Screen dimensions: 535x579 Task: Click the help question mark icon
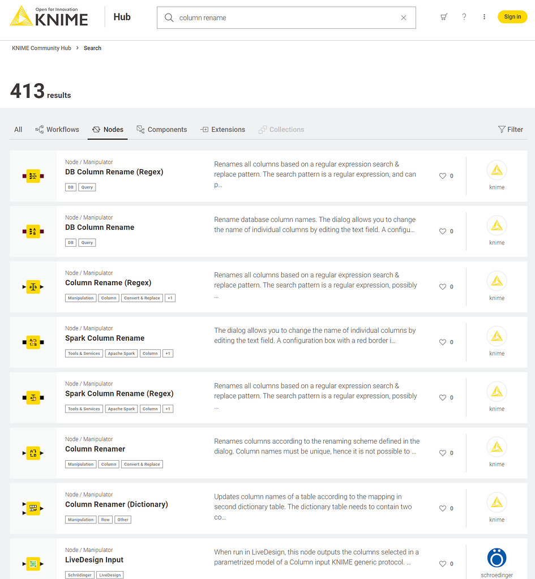[464, 17]
